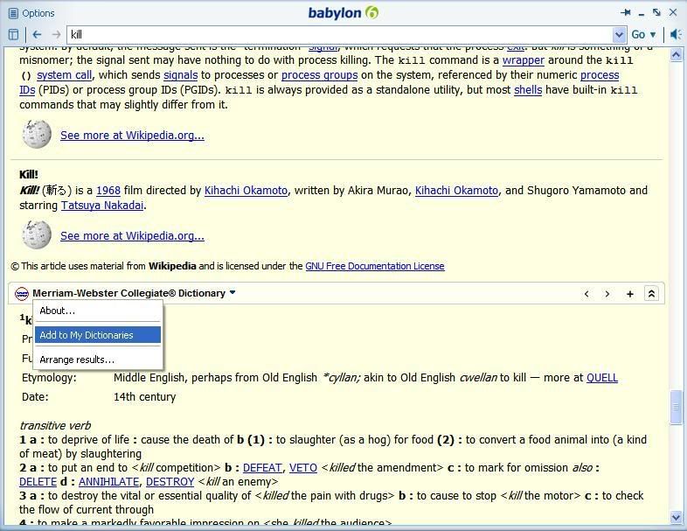Open the process groups link

point(319,75)
